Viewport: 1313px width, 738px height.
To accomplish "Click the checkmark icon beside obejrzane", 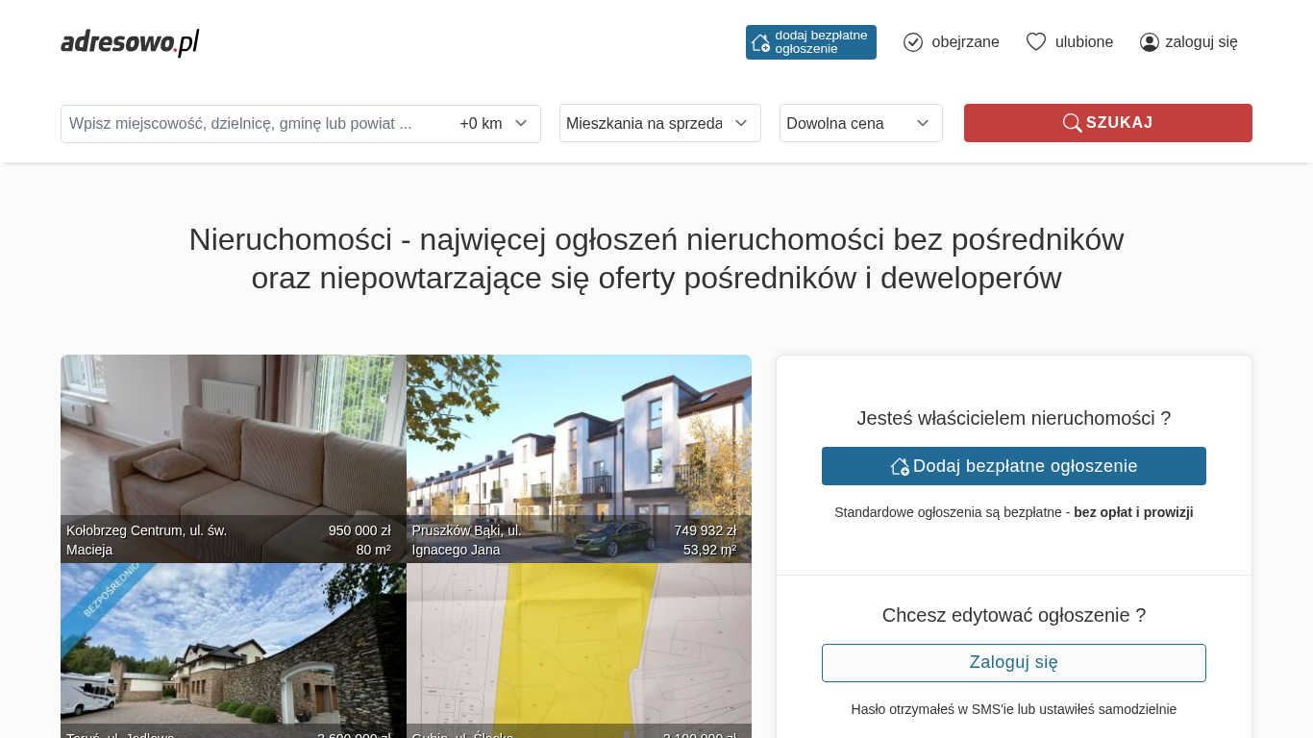I will tap(913, 42).
